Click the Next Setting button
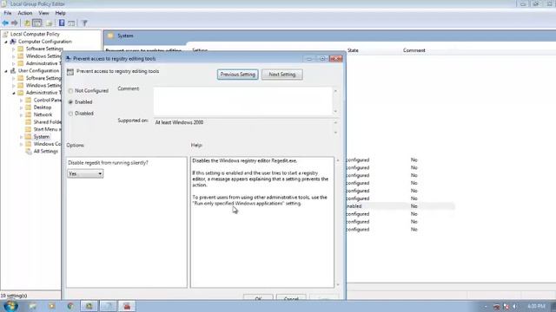 [281, 75]
